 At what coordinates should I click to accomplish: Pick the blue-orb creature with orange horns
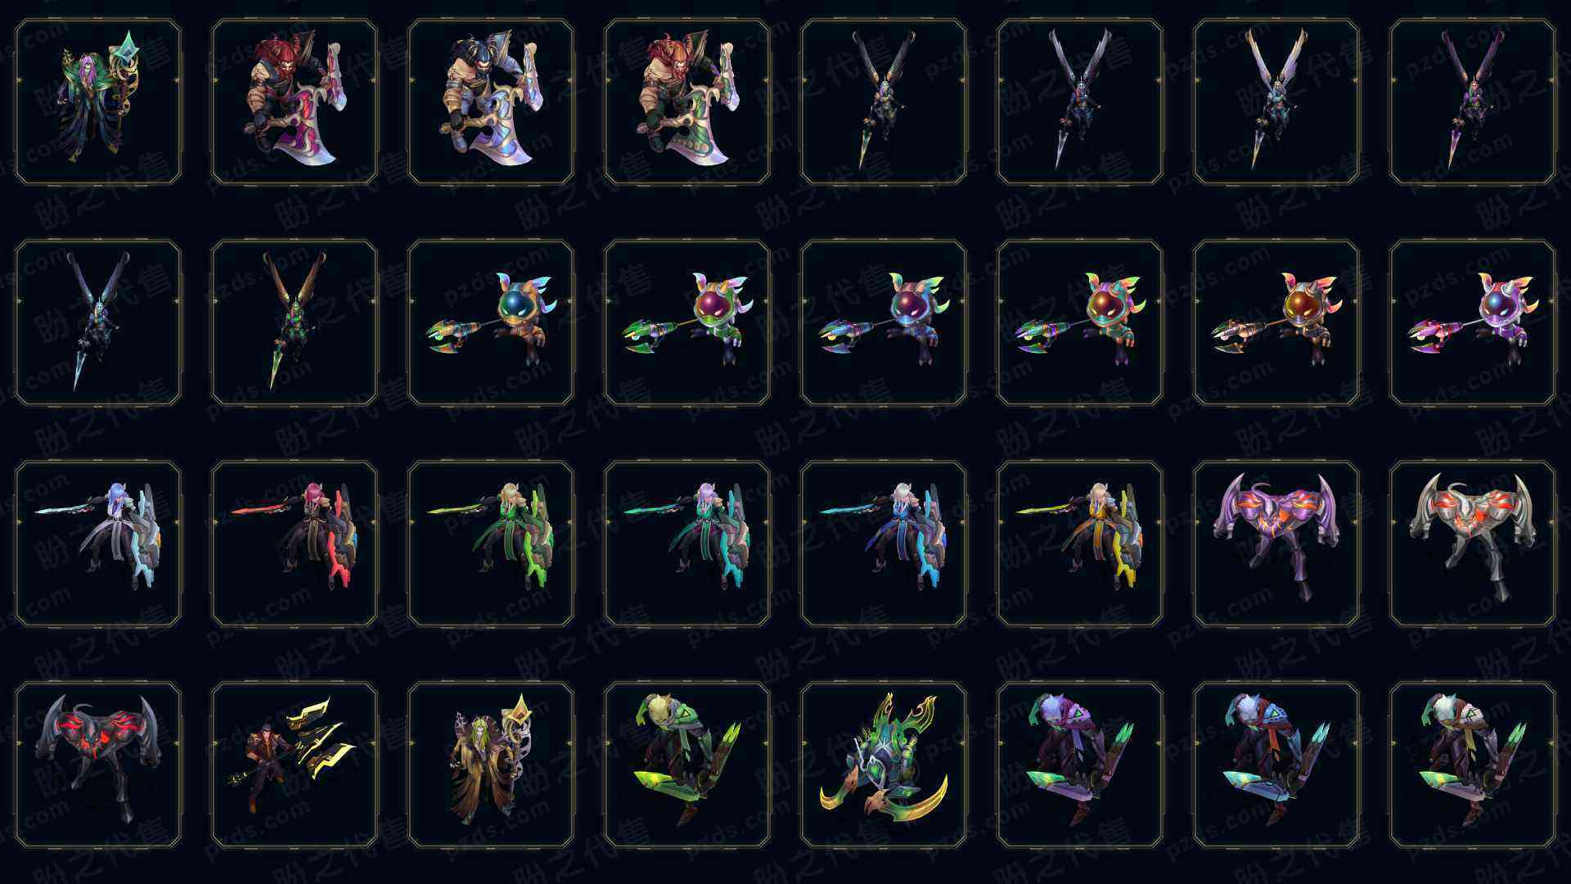click(491, 322)
